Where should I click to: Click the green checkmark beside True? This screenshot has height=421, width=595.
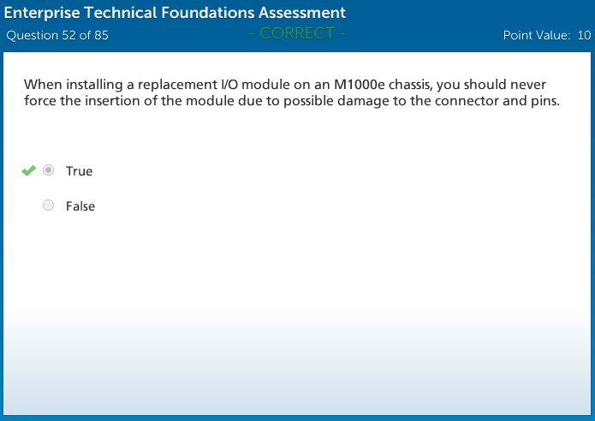28,171
